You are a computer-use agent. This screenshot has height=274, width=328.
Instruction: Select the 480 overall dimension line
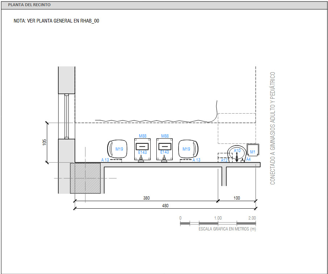pyautogui.click(x=165, y=206)
